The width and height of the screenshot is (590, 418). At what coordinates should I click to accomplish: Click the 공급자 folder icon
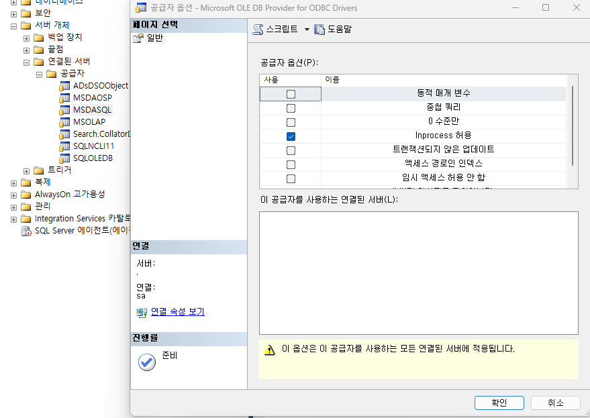click(x=52, y=74)
